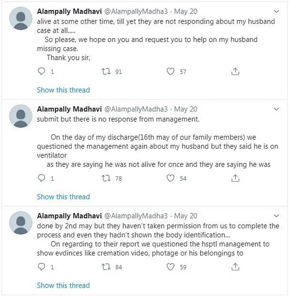Reply to the body identification tweet

coord(41,267)
